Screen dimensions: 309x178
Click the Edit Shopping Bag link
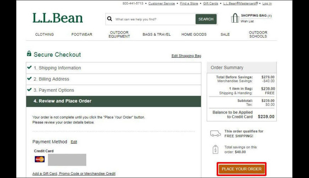click(186, 56)
